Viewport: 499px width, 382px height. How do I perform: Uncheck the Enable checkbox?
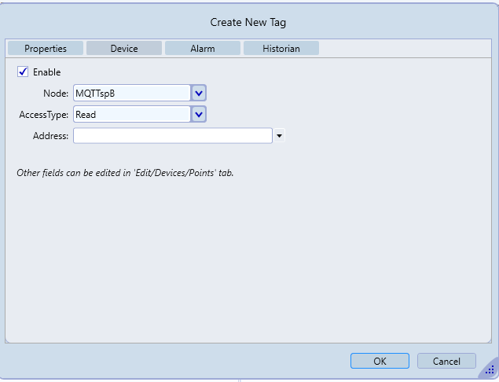tap(23, 72)
